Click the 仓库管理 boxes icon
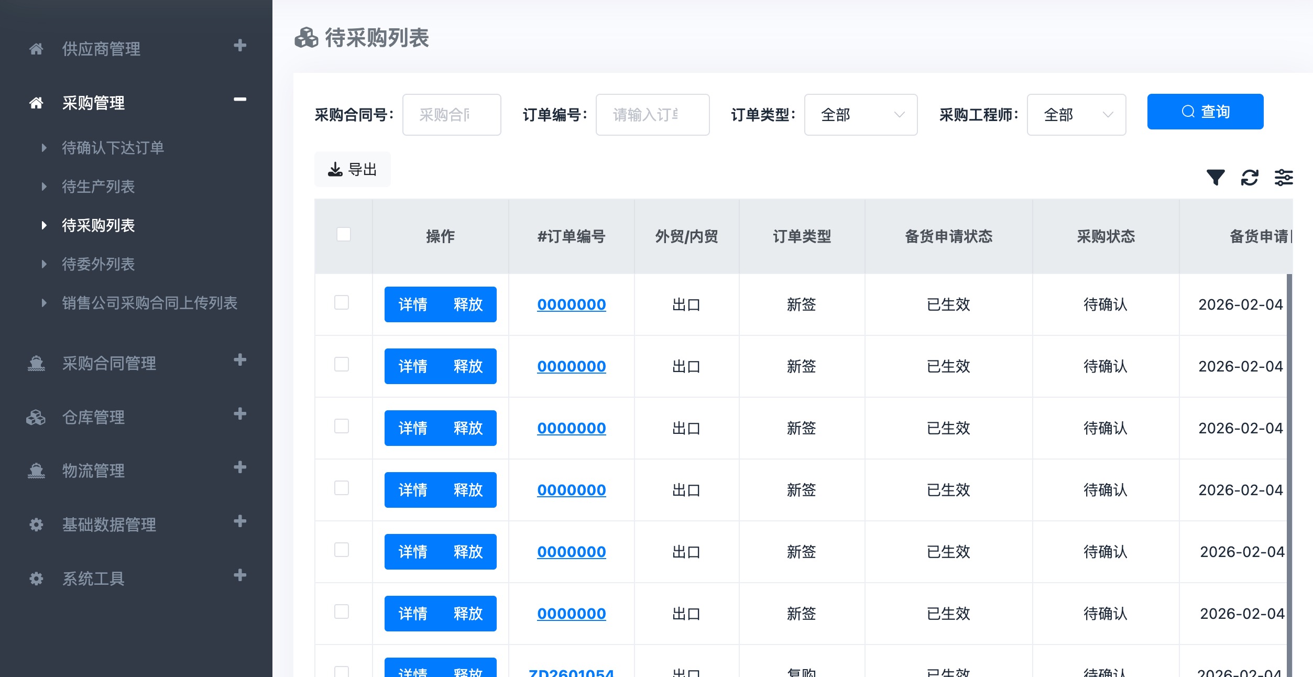 click(36, 418)
